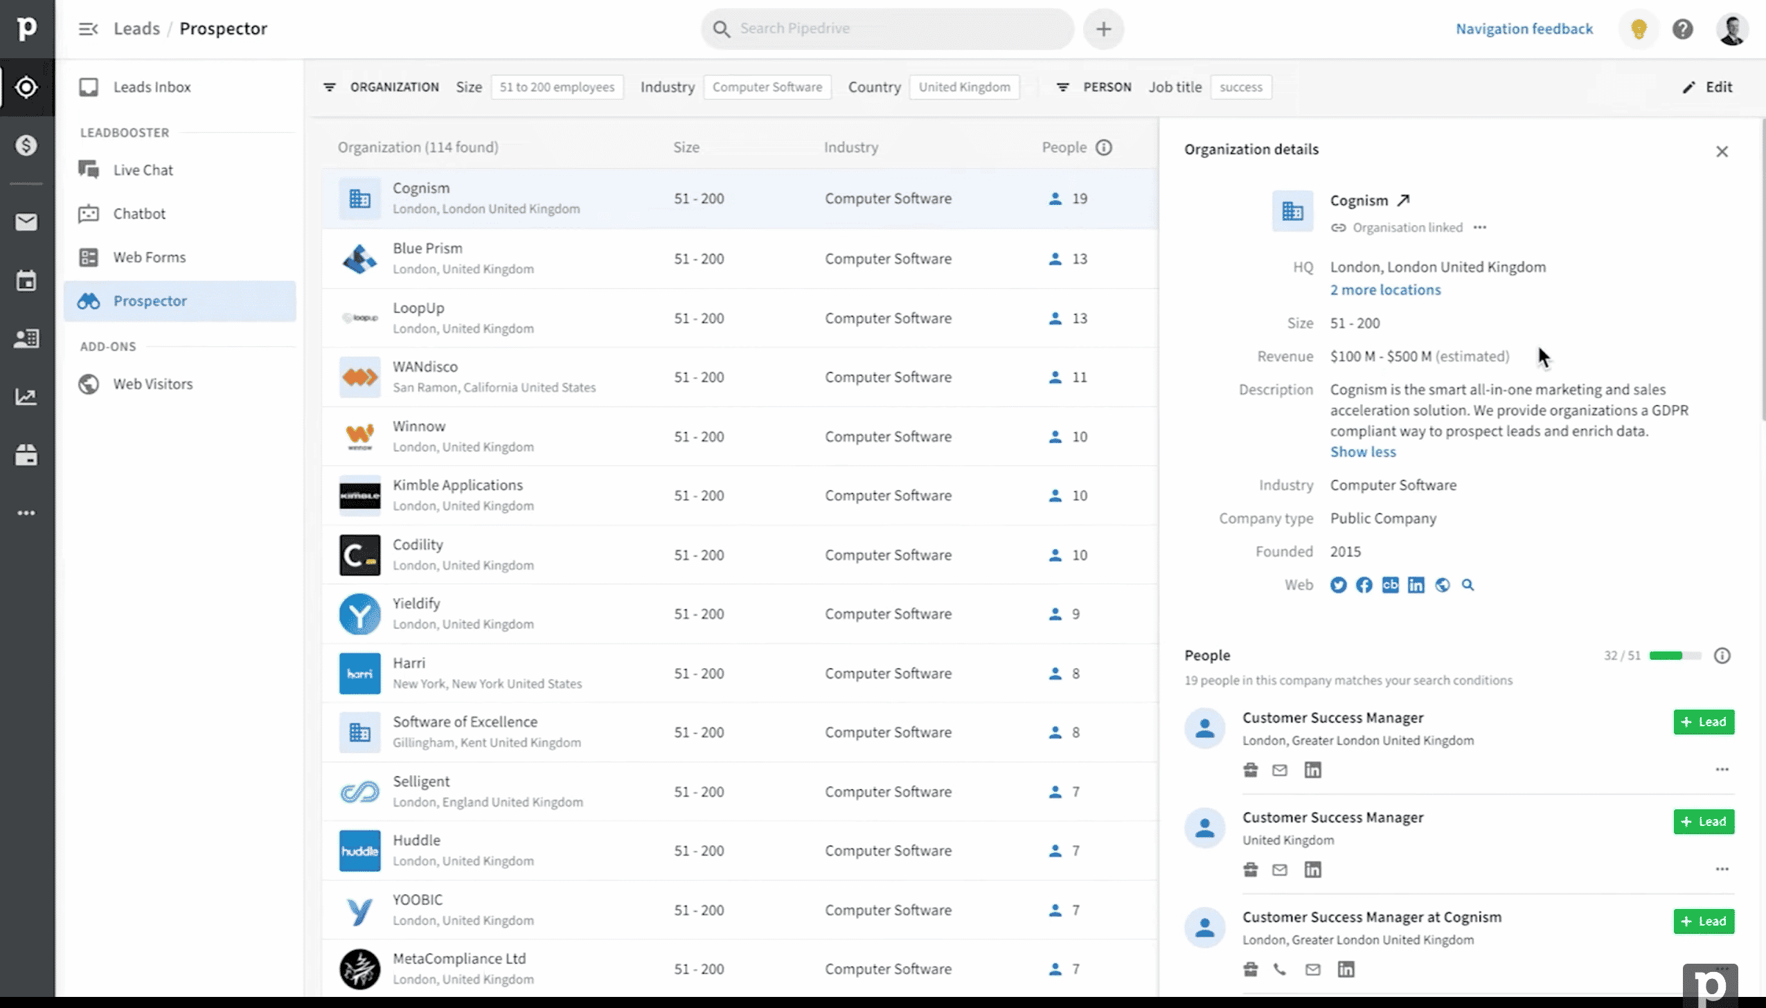Click the Leads breadcrumb
Screen dimensions: 1766x1008
click(136, 29)
